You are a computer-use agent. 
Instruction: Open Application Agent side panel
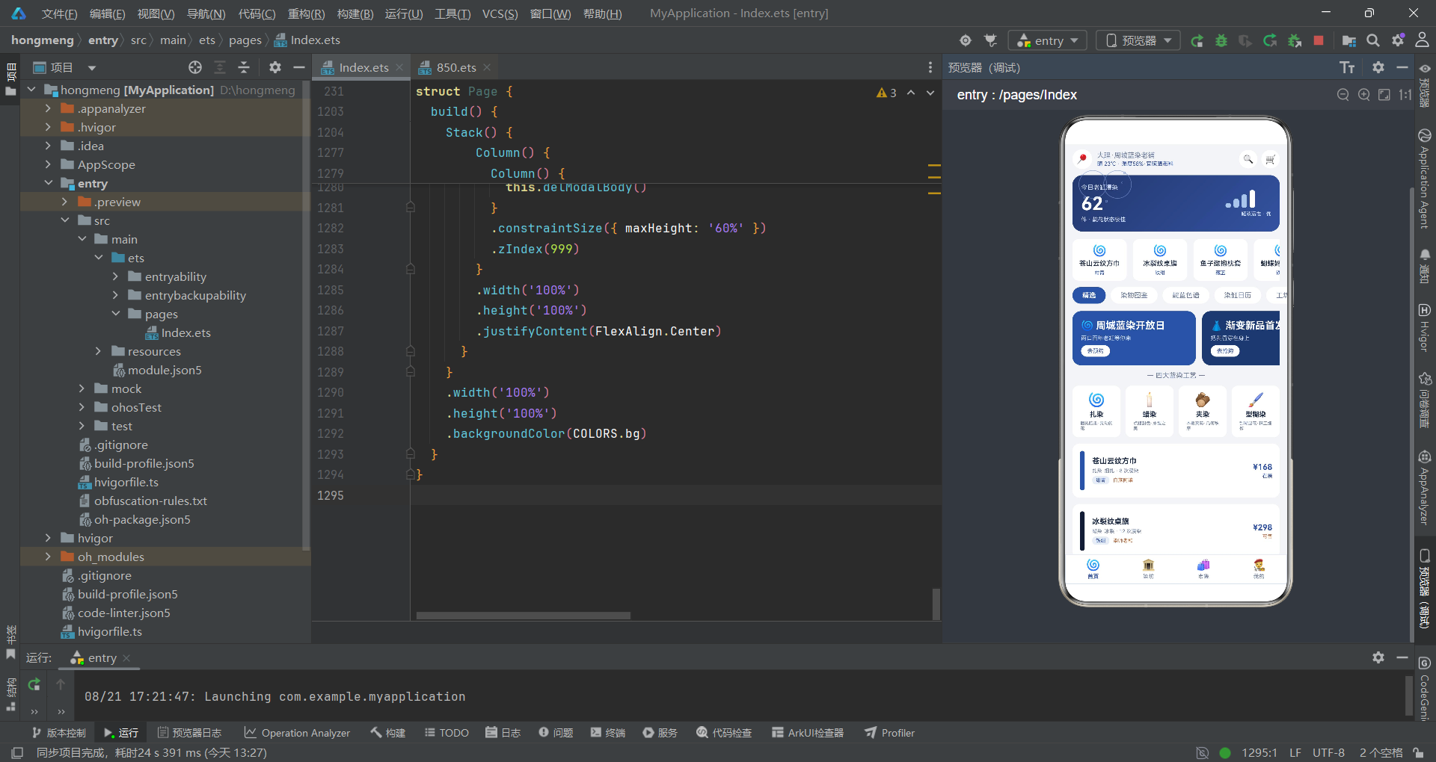1424,180
